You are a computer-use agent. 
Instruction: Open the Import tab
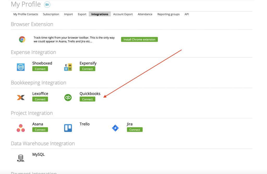69,14
